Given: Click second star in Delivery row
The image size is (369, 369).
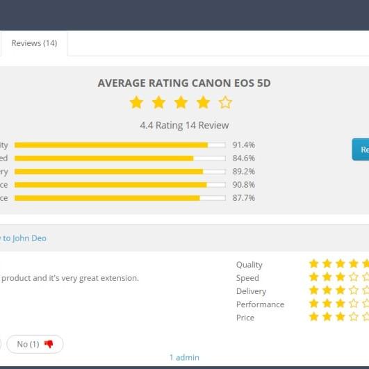Looking at the screenshot, I should coord(327,290).
